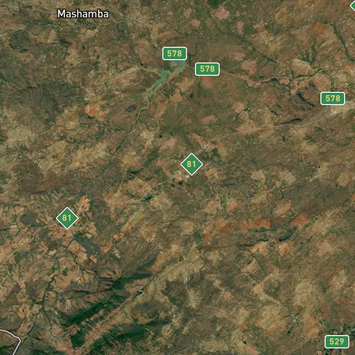Click the light settlement patch beside the central 81 shield
This screenshot has width=355, height=355.
[x=180, y=176]
